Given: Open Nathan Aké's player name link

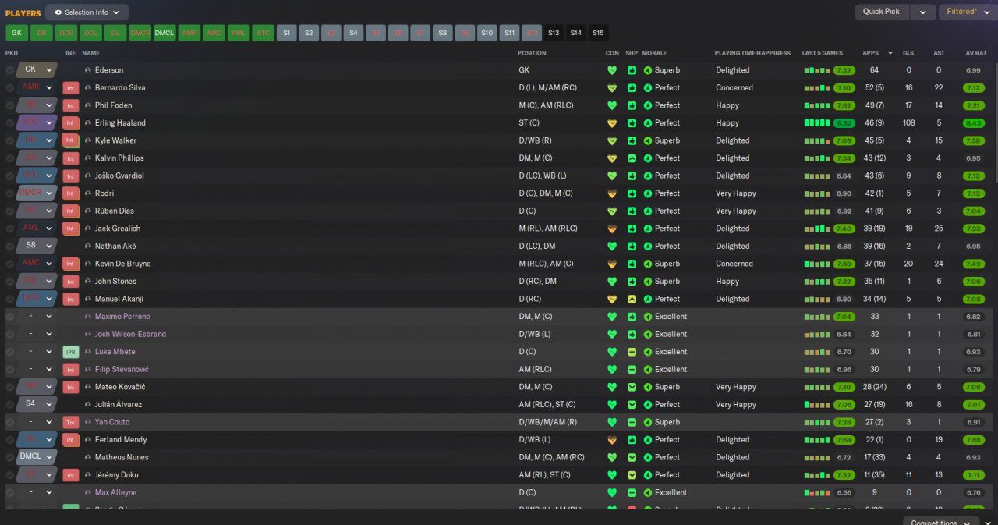Looking at the screenshot, I should [x=115, y=247].
